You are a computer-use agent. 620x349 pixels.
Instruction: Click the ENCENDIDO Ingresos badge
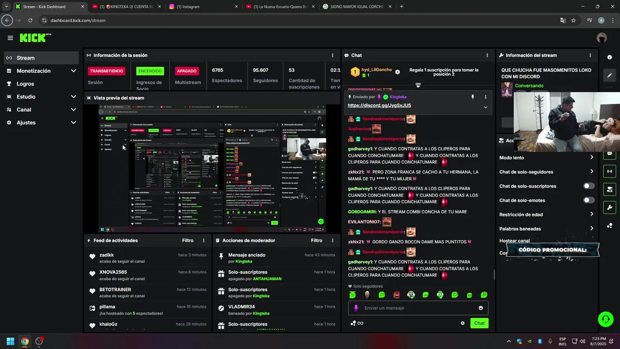click(x=150, y=71)
